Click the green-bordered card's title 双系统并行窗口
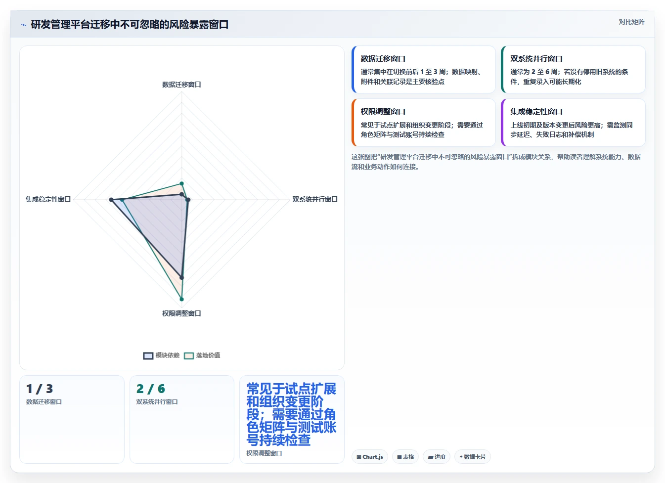The height and width of the screenshot is (483, 665). pos(536,58)
